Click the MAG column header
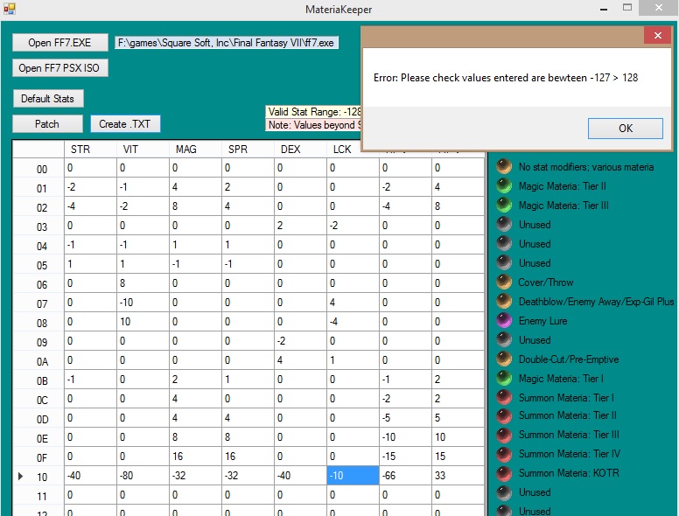This screenshot has height=516, width=679. [x=195, y=149]
